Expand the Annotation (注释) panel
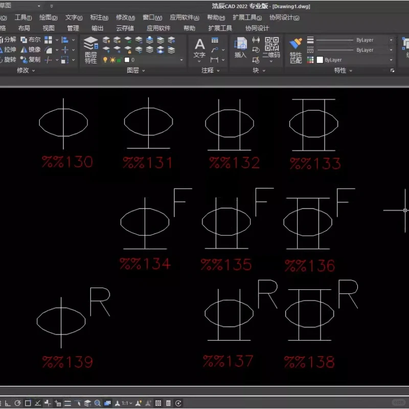This screenshot has height=409, width=409. (210, 71)
